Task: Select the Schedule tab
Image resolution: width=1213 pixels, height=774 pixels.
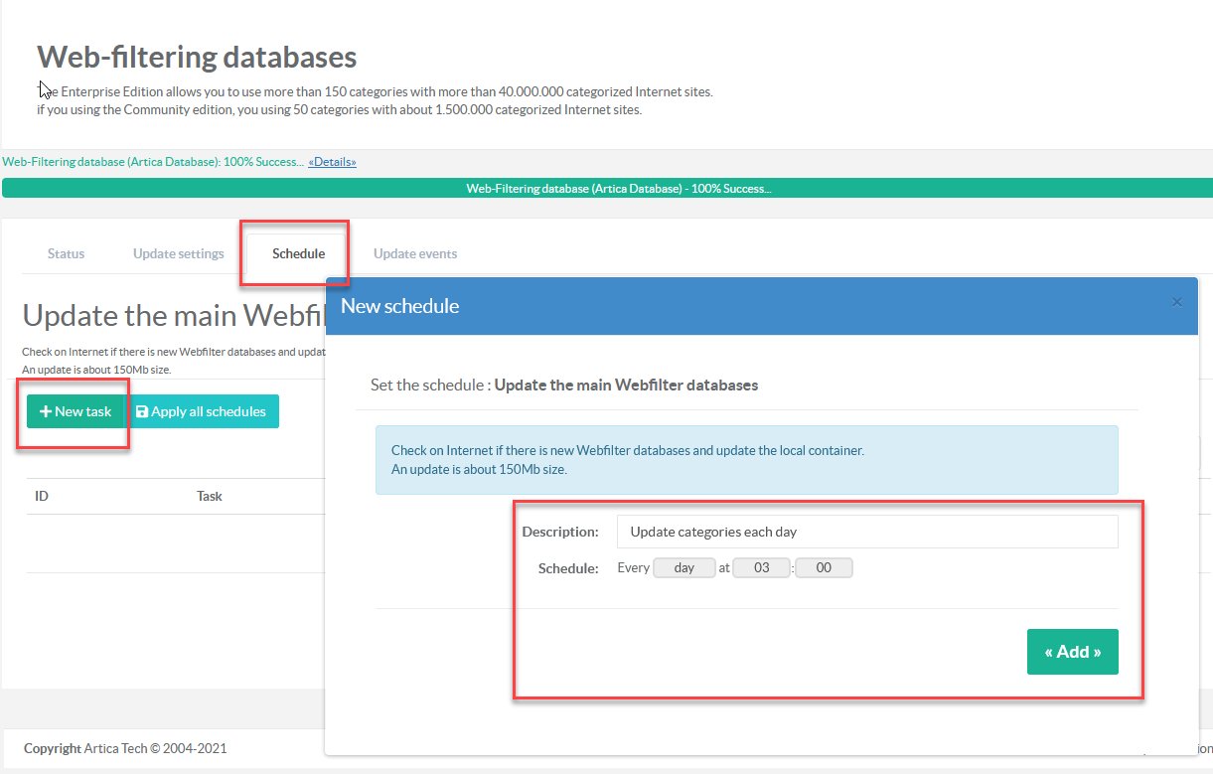Action: pyautogui.click(x=298, y=253)
